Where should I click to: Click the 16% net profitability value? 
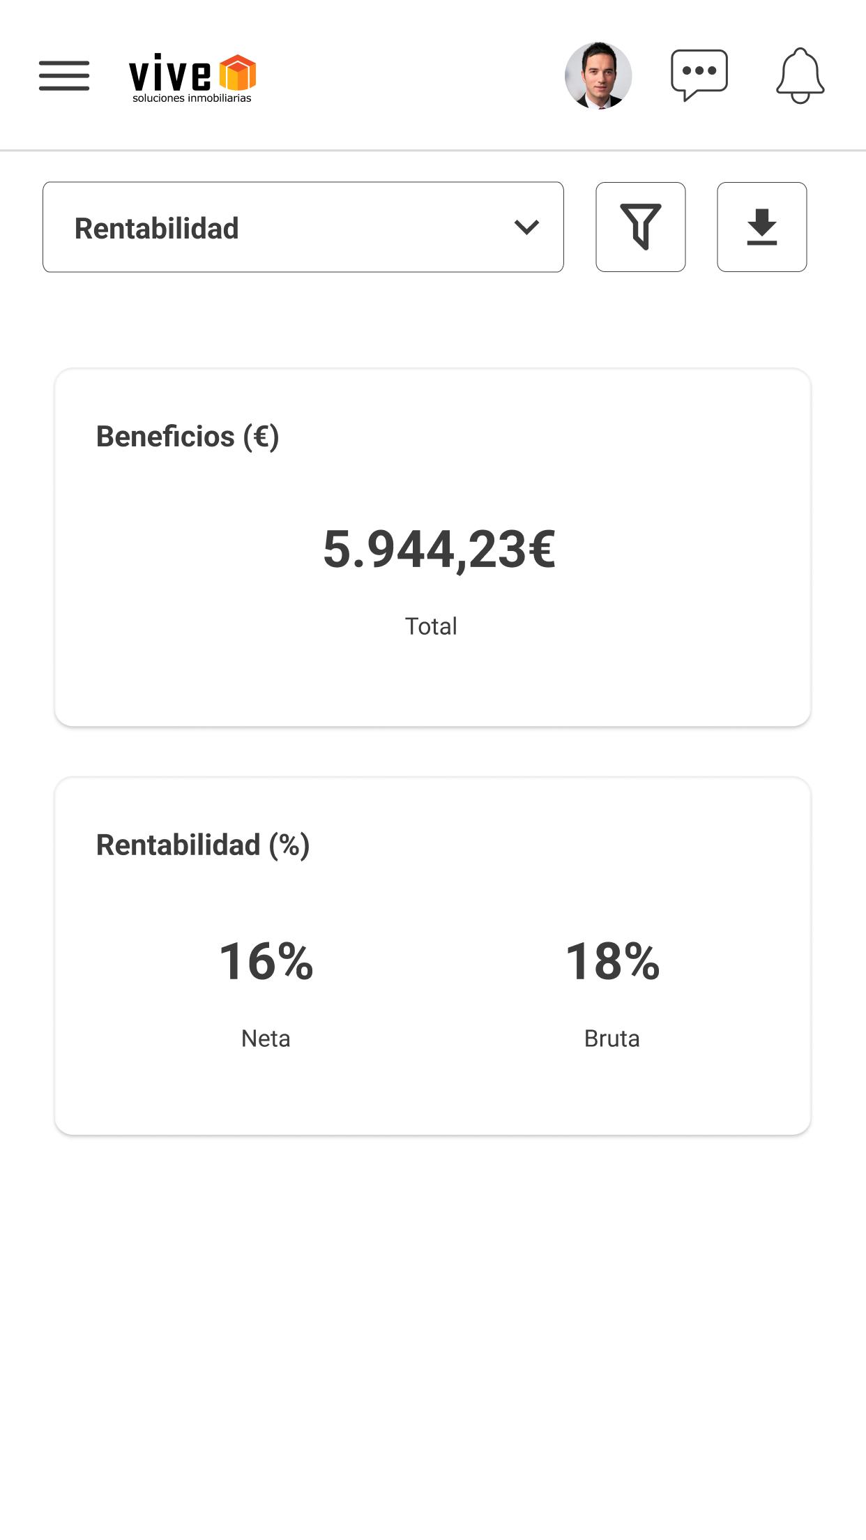point(266,961)
